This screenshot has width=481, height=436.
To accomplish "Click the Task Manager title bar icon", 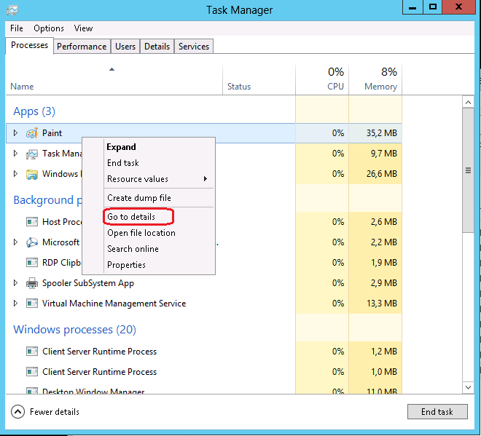I will coord(12,10).
